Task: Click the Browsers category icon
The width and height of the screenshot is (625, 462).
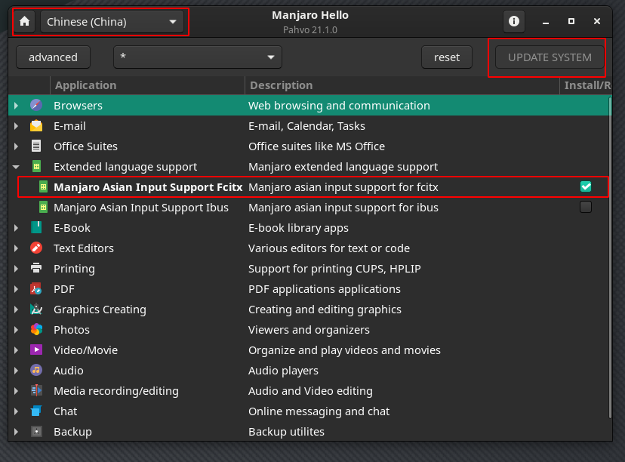Action: click(36, 105)
